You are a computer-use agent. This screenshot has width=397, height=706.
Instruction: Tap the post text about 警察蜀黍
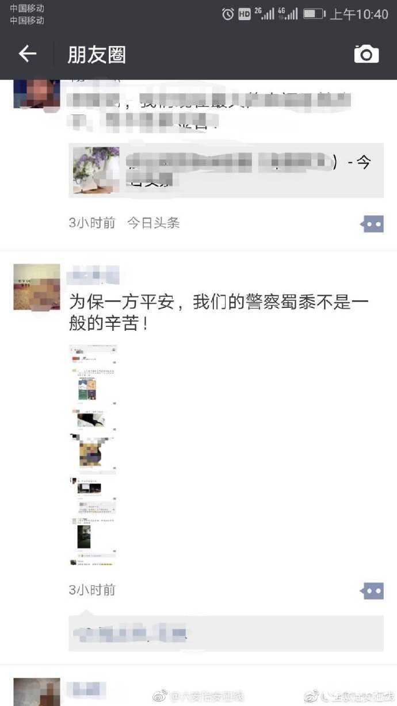point(219,312)
